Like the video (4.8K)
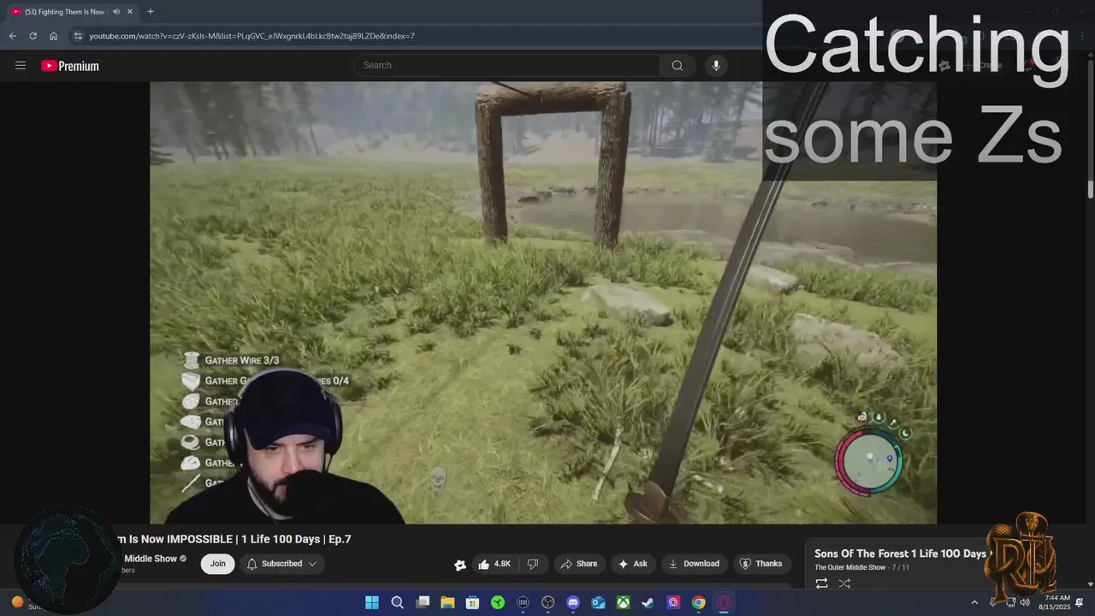The width and height of the screenshot is (1095, 616). coord(494,564)
